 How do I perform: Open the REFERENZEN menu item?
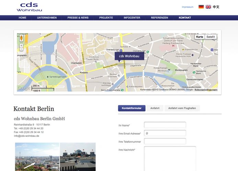[160, 18]
